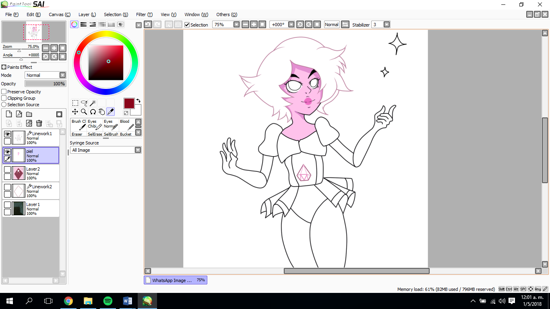Click the Normal view mode button

pos(332,25)
